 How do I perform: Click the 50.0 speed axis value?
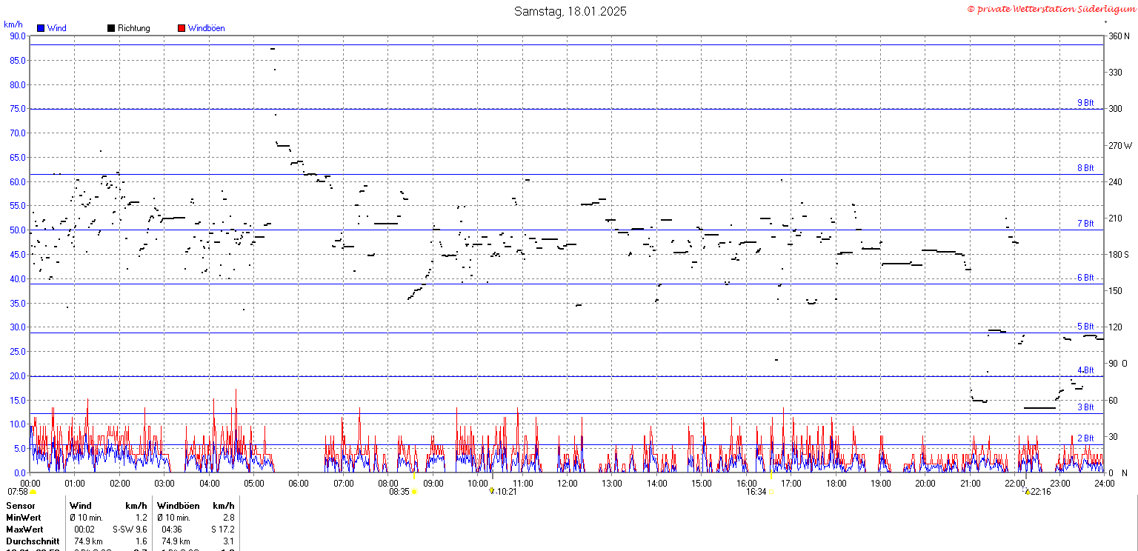pos(18,230)
